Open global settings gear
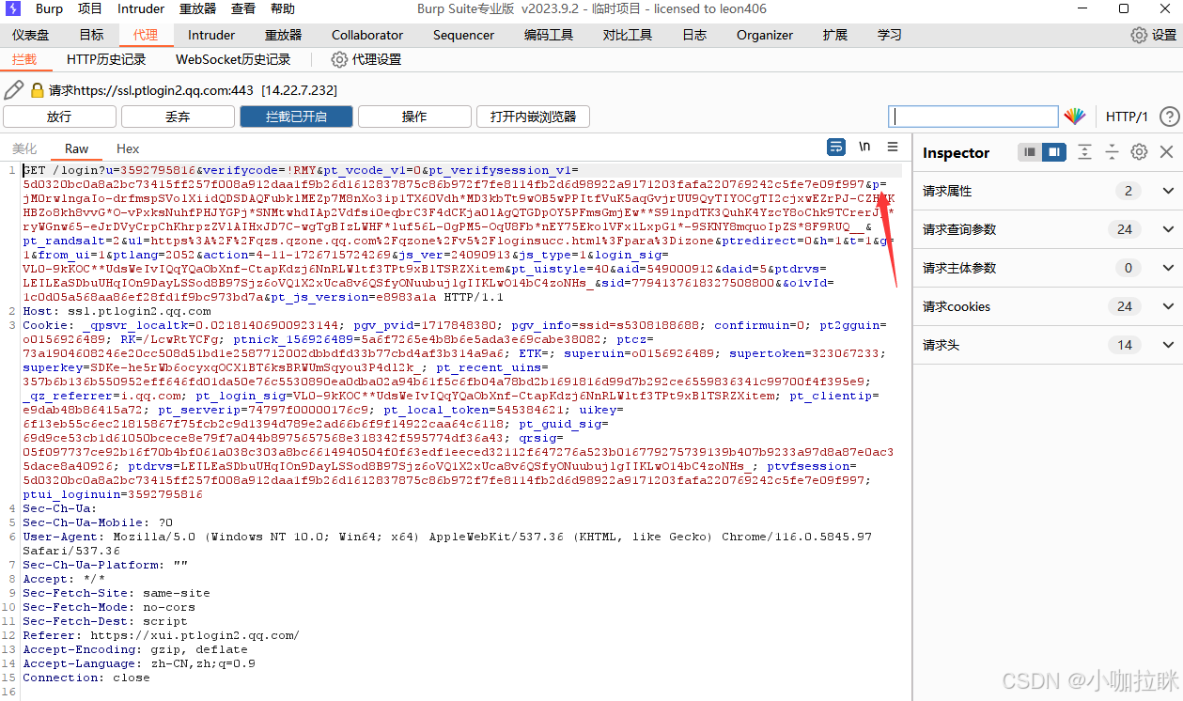This screenshot has height=701, width=1183. click(x=1138, y=35)
